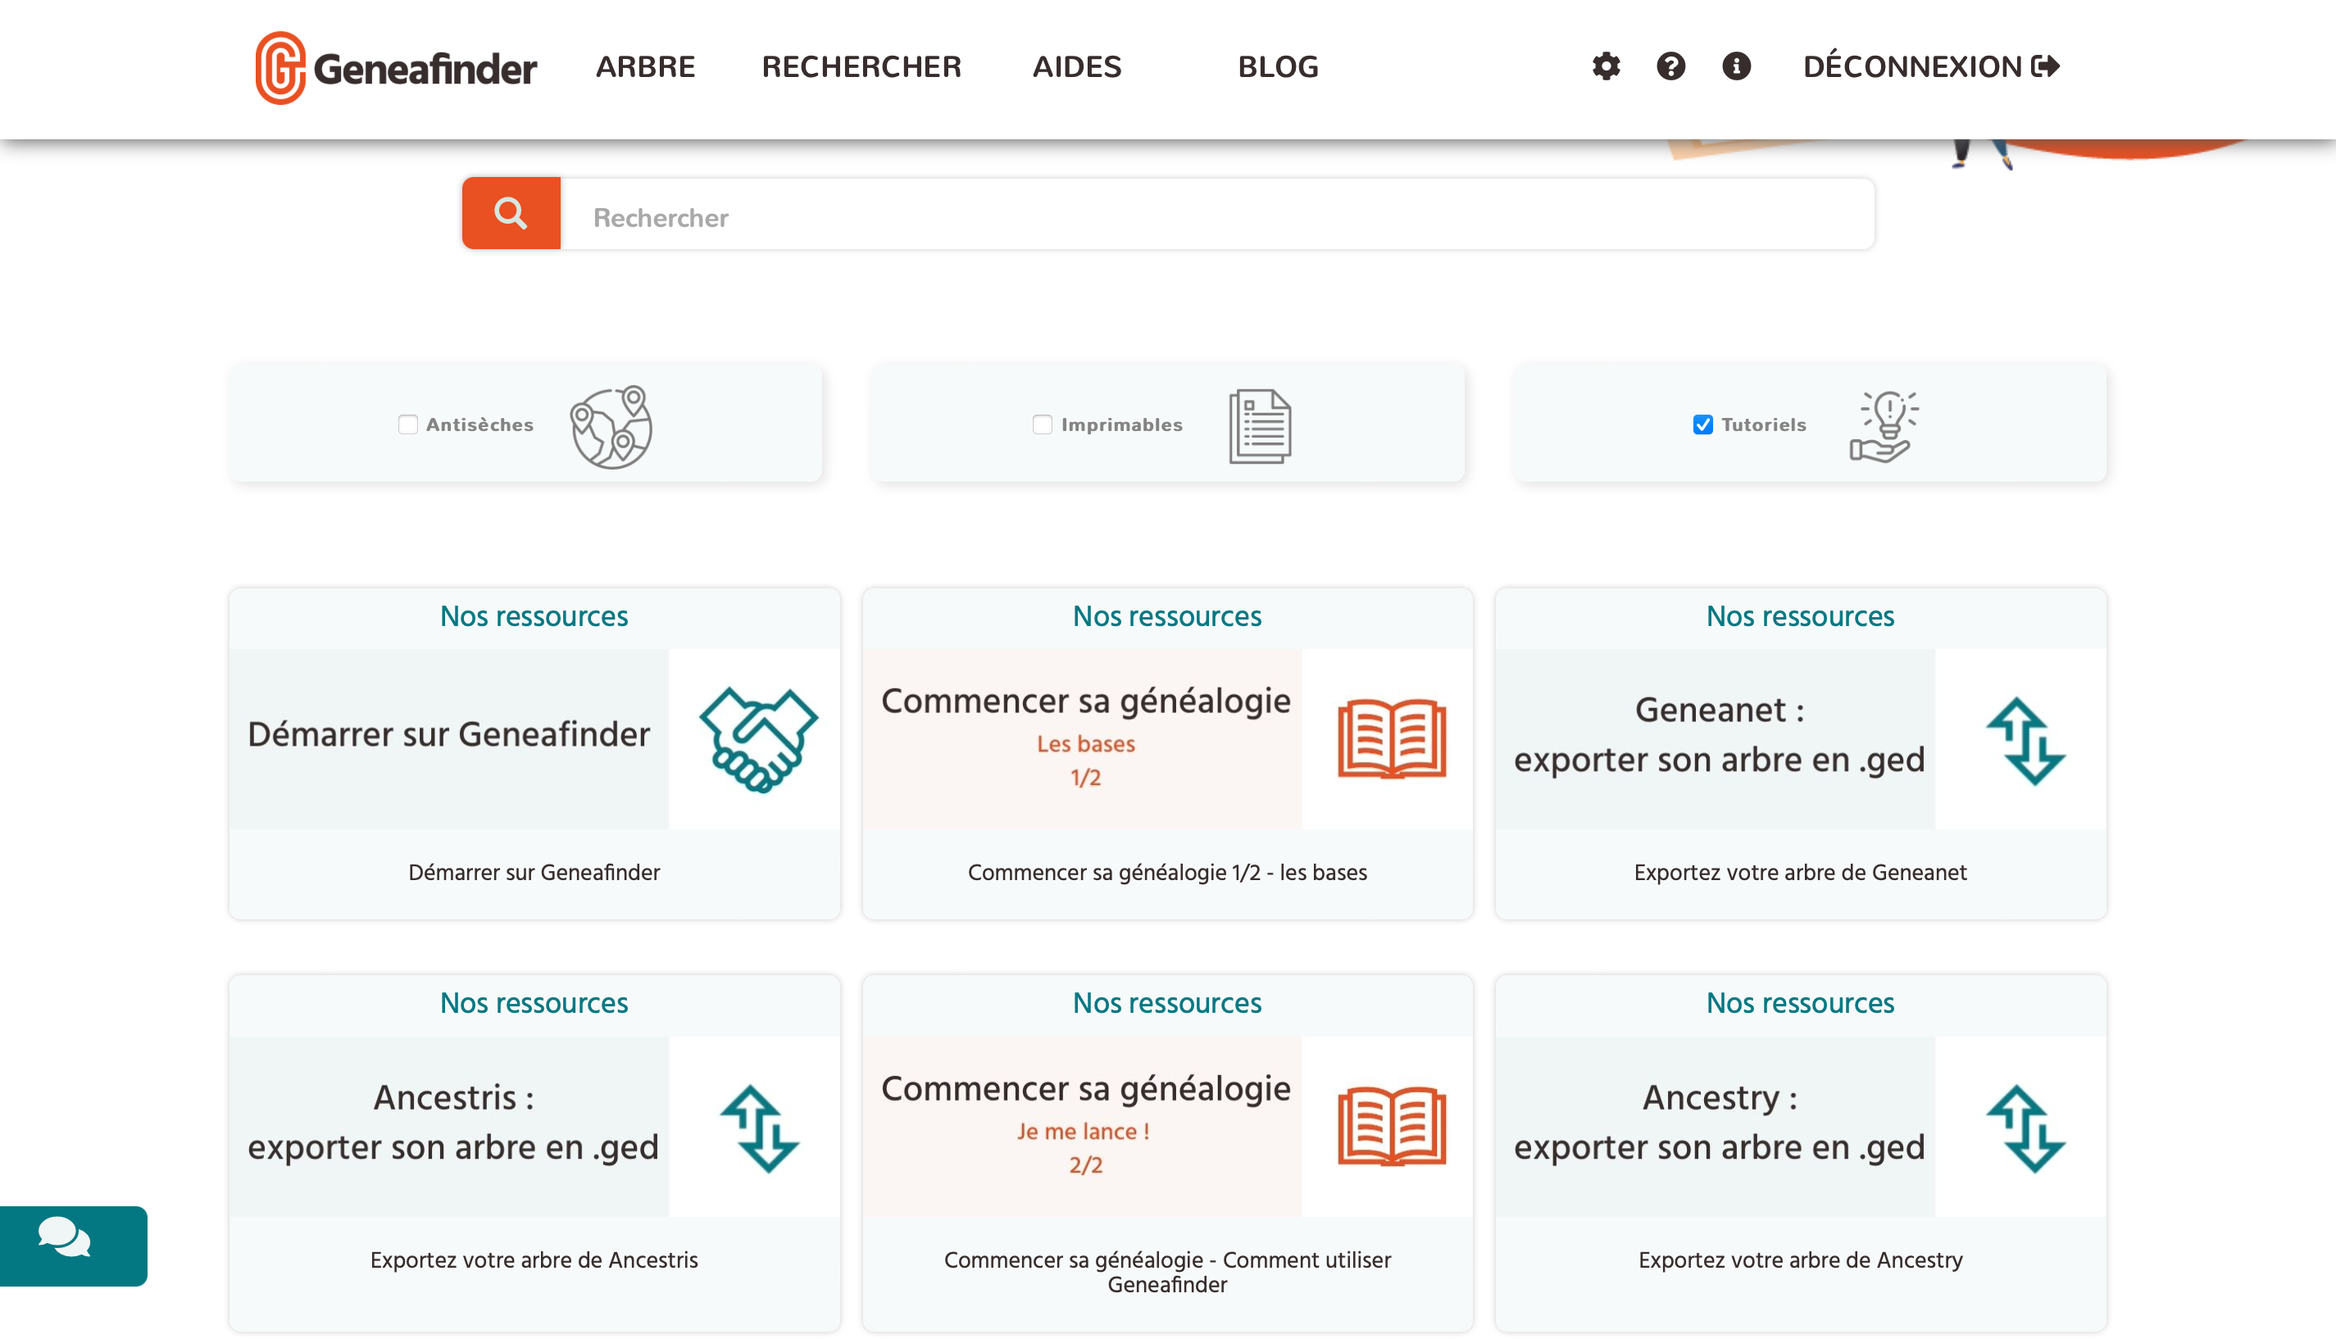
Task: Click the Imprimables label text
Action: click(x=1122, y=424)
